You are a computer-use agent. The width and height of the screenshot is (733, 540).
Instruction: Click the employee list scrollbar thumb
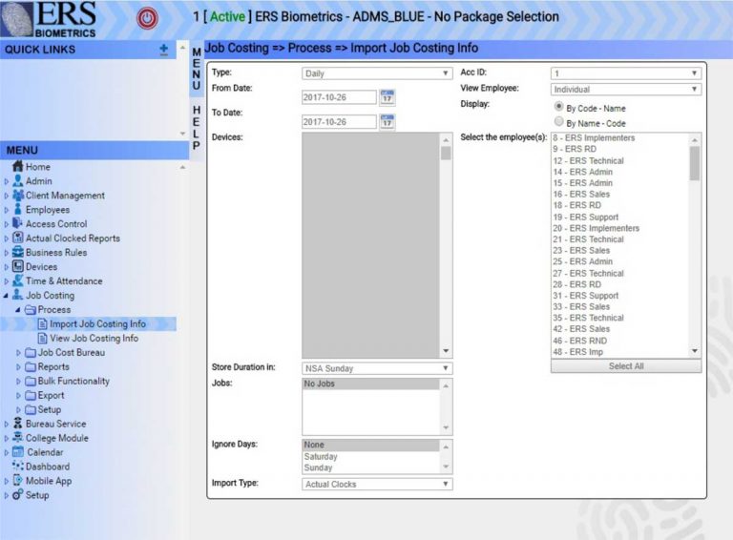pyautogui.click(x=695, y=163)
